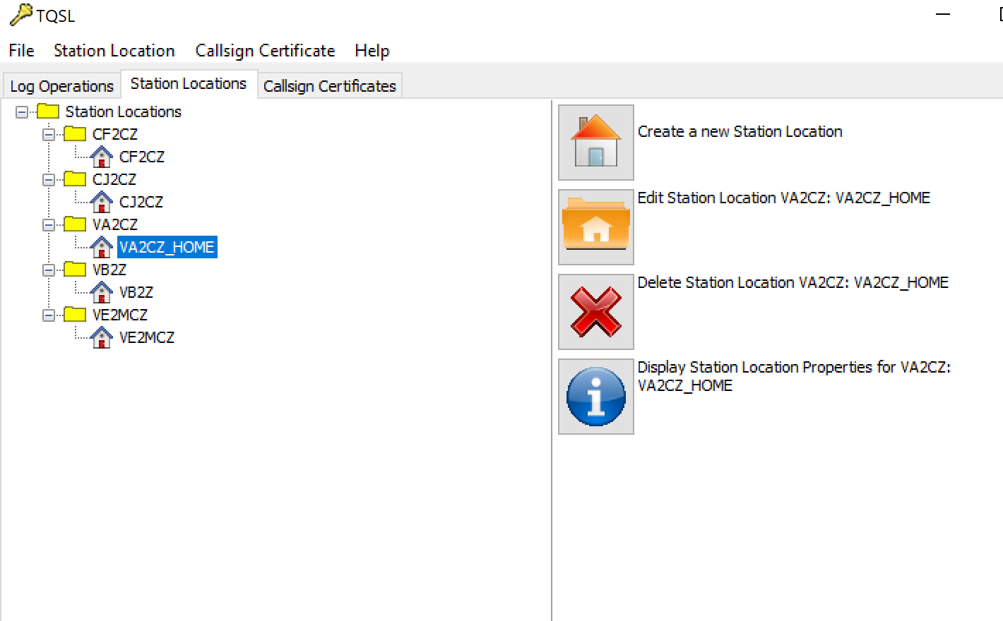1003x621 pixels.
Task: Click Display Station Location Properties for VA2CZ text
Action: pyautogui.click(x=794, y=376)
